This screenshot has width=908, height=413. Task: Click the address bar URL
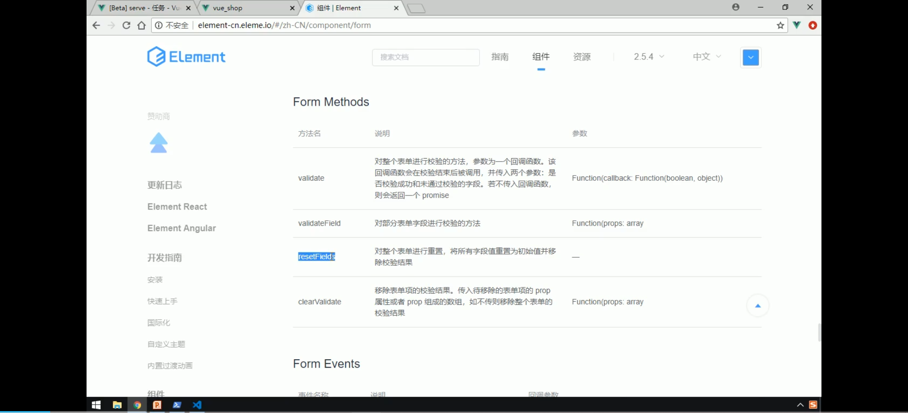(284, 25)
